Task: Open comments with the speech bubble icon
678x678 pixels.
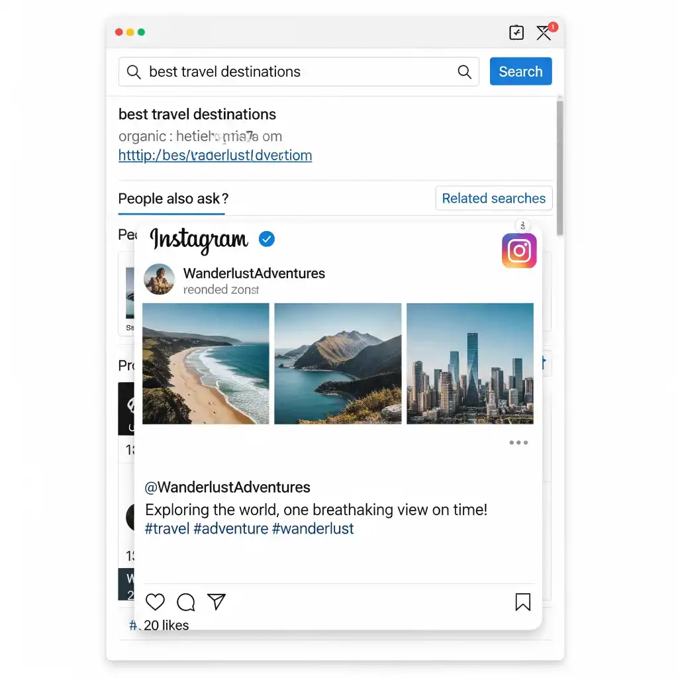Action: tap(186, 602)
